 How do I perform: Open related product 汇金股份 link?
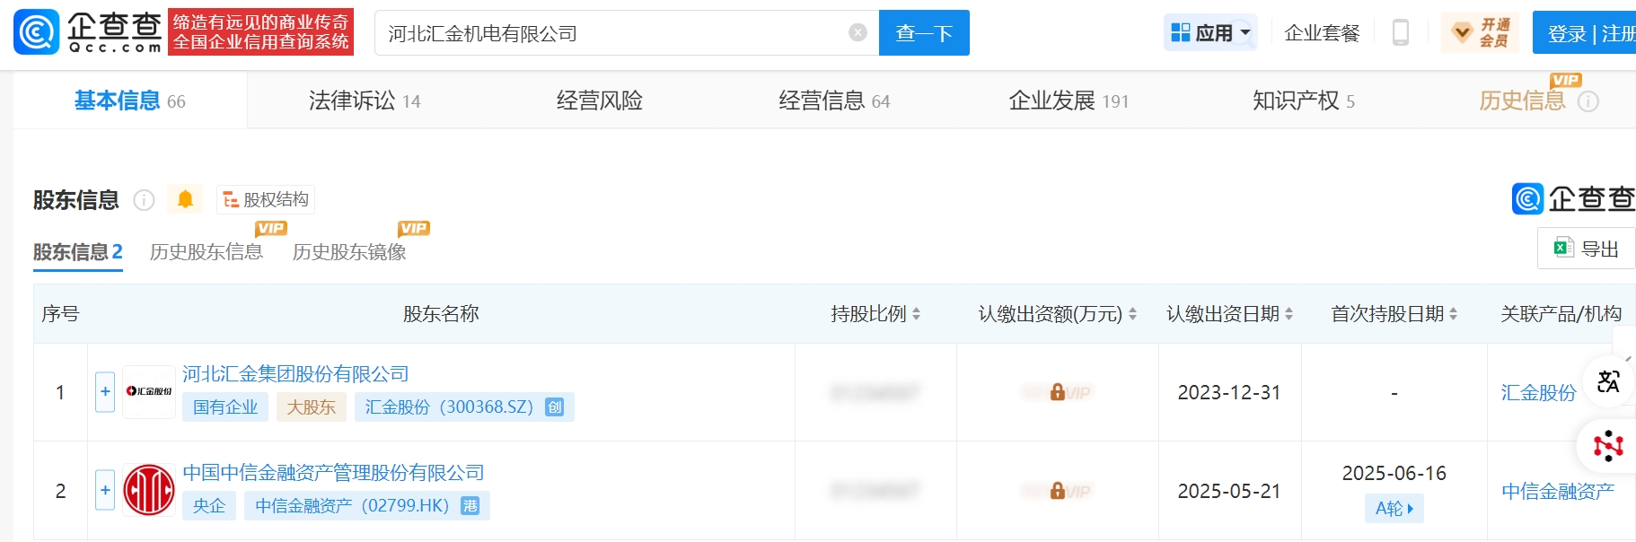pyautogui.click(x=1538, y=392)
